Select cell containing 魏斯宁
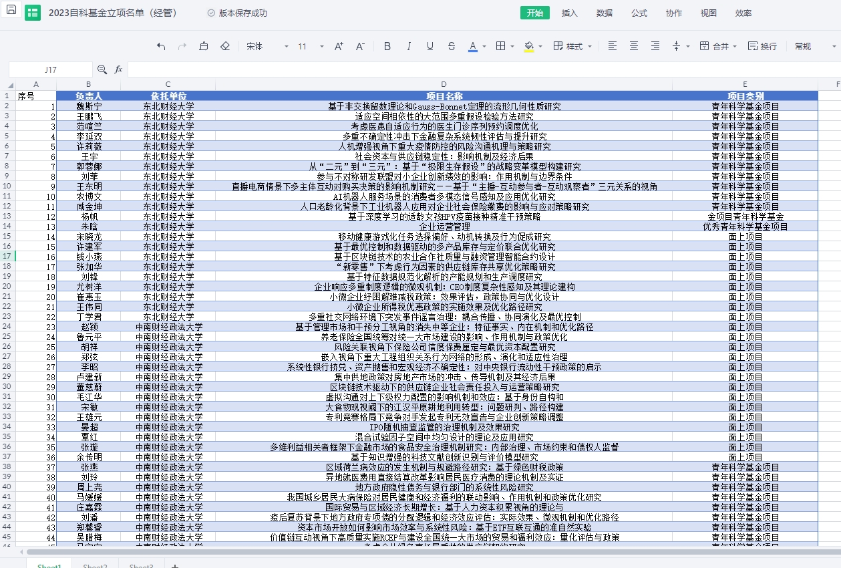The height and width of the screenshot is (568, 841). tap(89, 106)
